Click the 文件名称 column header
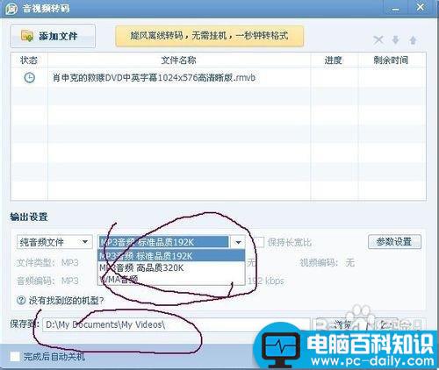 click(x=179, y=60)
